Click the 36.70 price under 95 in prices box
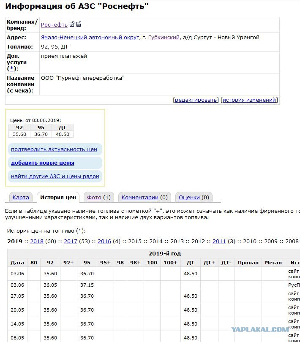 click(41, 134)
